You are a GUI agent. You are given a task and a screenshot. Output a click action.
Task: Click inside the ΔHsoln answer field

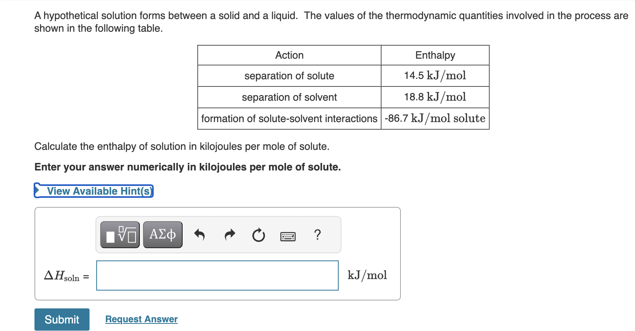217,276
